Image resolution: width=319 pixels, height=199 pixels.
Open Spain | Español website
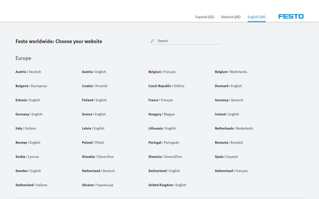[x=226, y=157]
